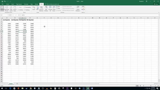Switch to Normal view in status bar
160x90 pixels.
(137, 86)
